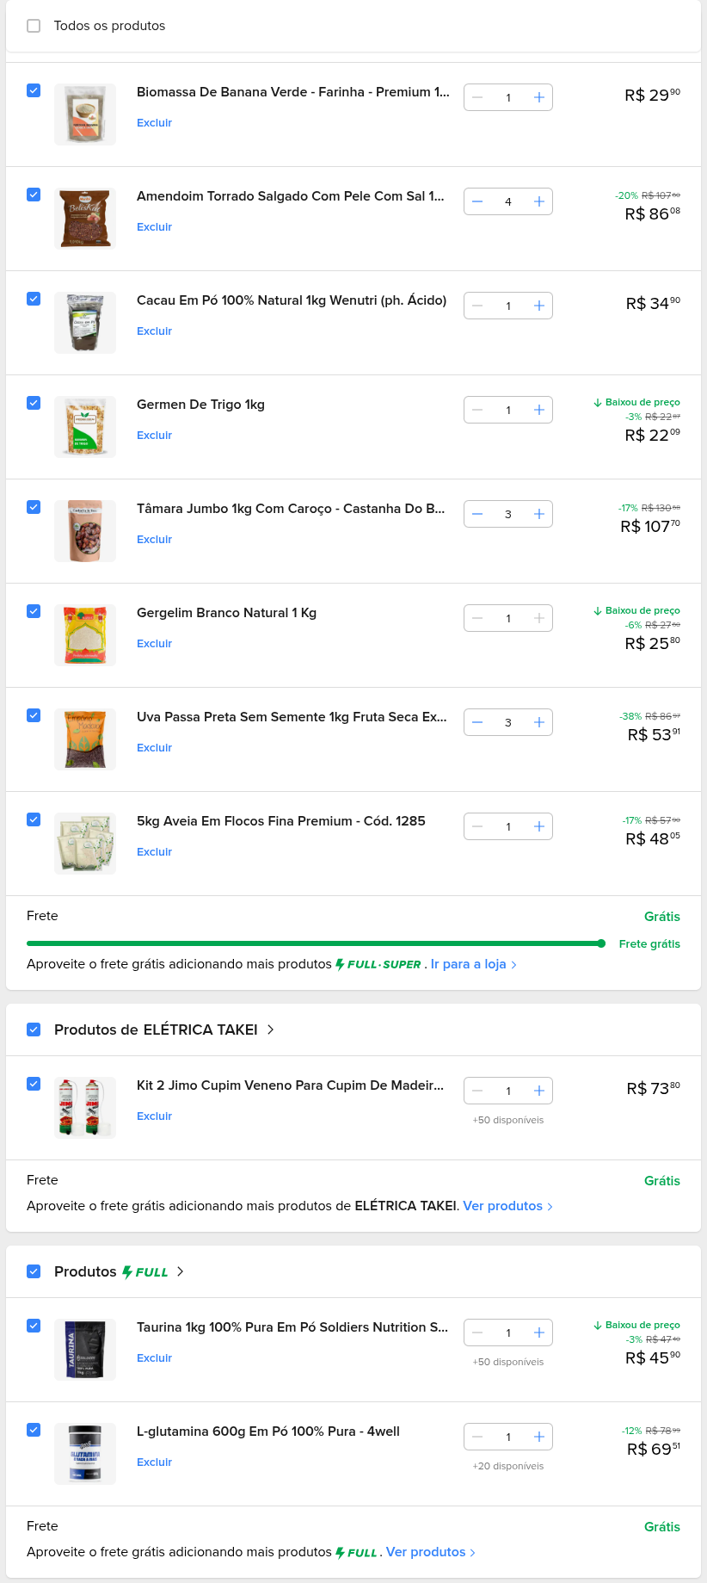Image resolution: width=707 pixels, height=1583 pixels.
Task: Add one more 5kg Aveia Em Flocos
Action: pos(539,826)
